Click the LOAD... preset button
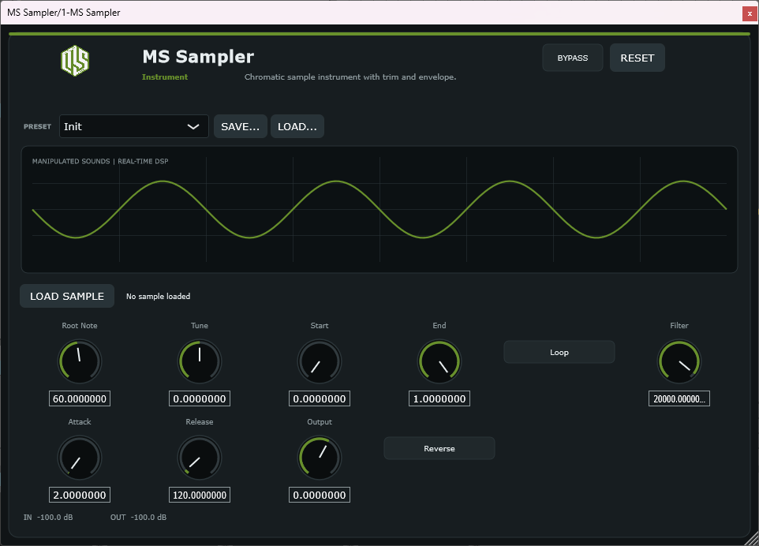759x546 pixels. point(297,126)
